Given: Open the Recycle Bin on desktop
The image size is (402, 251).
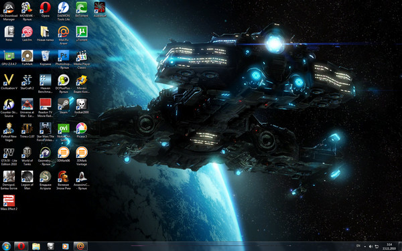Looking at the screenshot, I should [x=45, y=58].
